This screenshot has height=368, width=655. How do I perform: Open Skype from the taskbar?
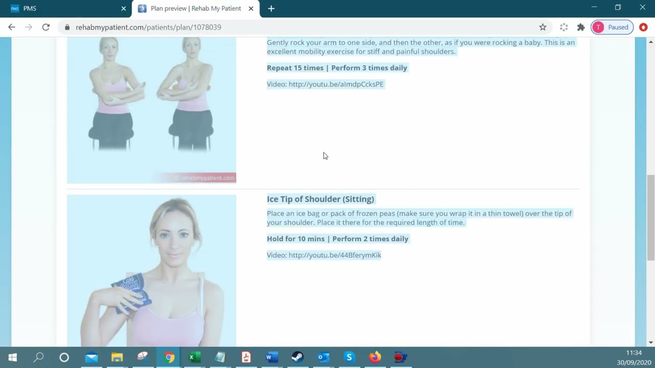[x=349, y=357]
